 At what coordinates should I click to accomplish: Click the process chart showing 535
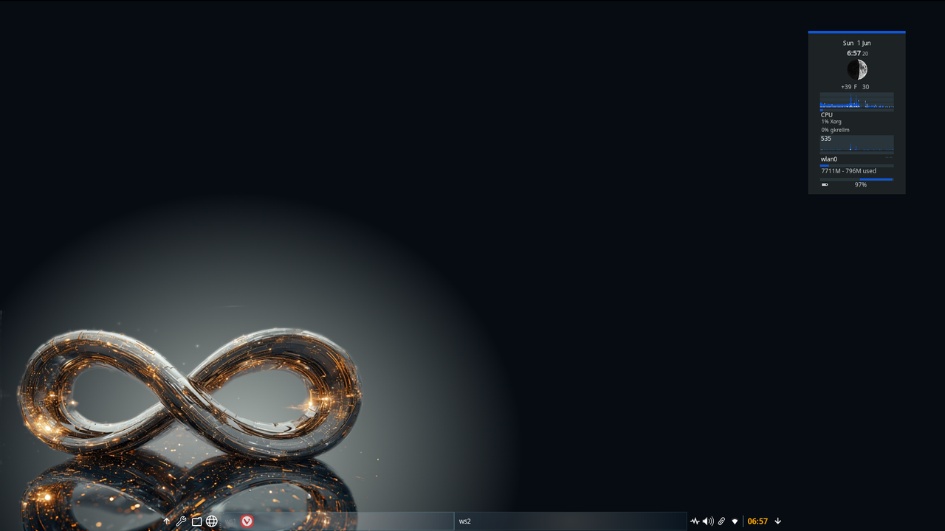[x=857, y=143]
